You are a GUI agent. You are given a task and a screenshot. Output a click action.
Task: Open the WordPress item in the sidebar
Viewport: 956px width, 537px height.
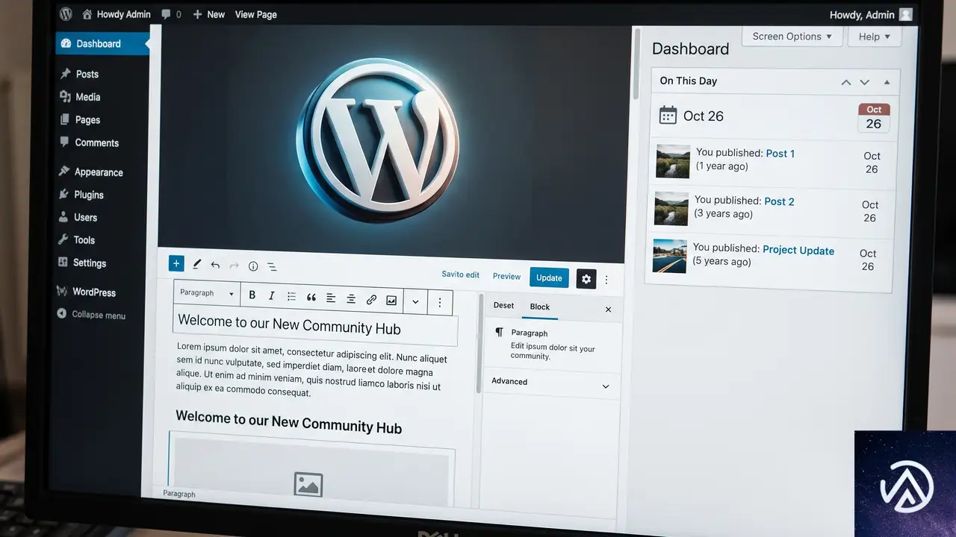86,292
